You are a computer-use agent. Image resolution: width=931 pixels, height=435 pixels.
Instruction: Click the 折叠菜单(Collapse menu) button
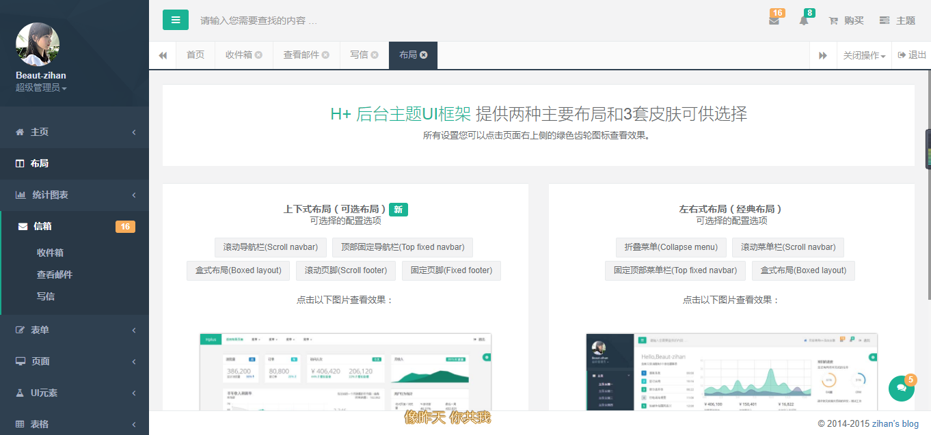(x=671, y=247)
